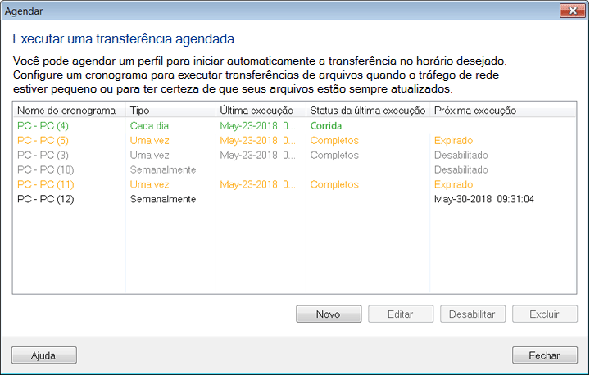The width and height of the screenshot is (590, 375).
Task: Select schedule PC - PC (3)
Action: (x=43, y=156)
